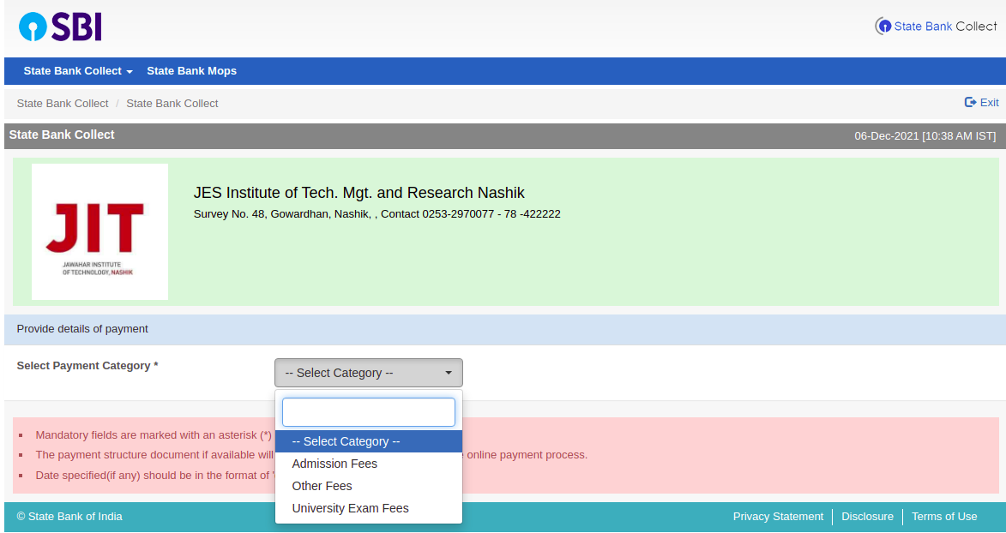Image resolution: width=1006 pixels, height=533 pixels.
Task: Collapse the Select Category dropdown
Action: (x=368, y=373)
